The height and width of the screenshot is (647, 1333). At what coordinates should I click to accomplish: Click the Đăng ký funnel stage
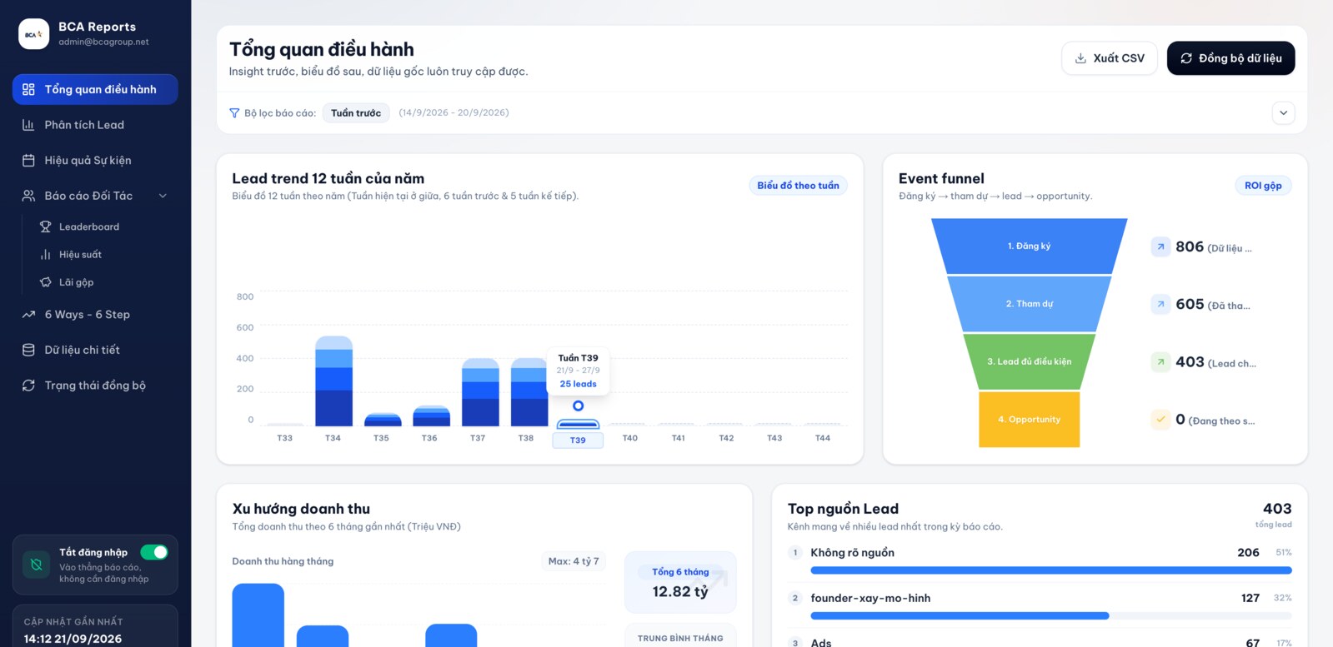1029,246
